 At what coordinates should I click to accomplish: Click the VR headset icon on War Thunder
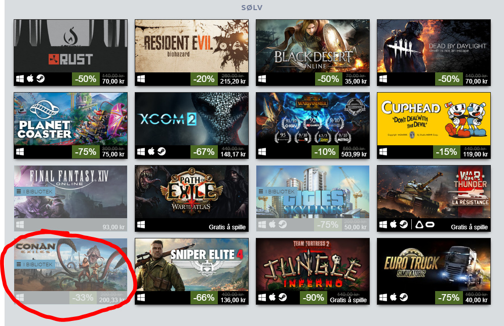(430, 225)
